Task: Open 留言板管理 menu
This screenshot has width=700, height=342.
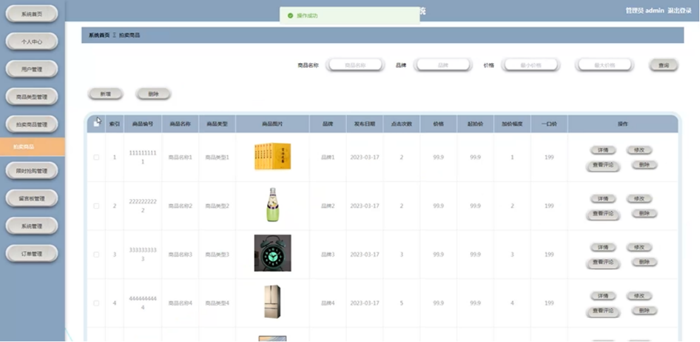Action: click(x=32, y=198)
